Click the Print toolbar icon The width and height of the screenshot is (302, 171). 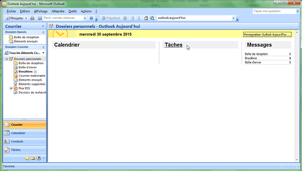point(32,18)
